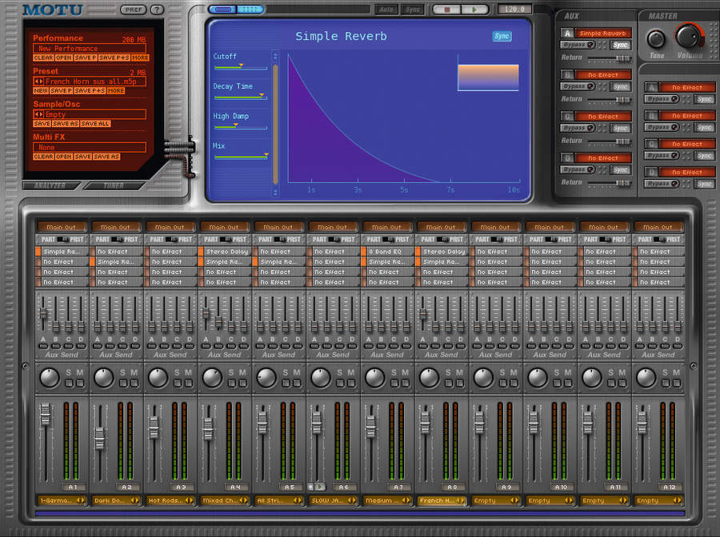This screenshot has height=537, width=720.
Task: Solo channel A1
Action: point(69,383)
